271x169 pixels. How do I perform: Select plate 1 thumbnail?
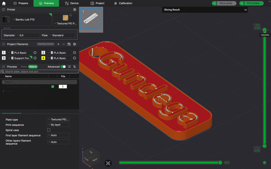[91, 19]
